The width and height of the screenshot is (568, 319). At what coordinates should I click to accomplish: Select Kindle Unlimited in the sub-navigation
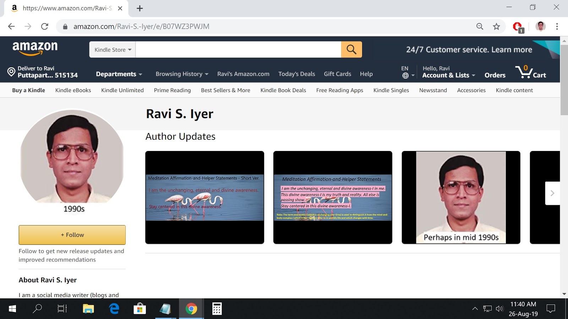122,90
